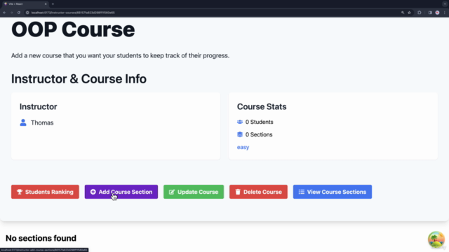Click the browser forward arrow
The height and width of the screenshot is (252, 449).
click(12, 13)
